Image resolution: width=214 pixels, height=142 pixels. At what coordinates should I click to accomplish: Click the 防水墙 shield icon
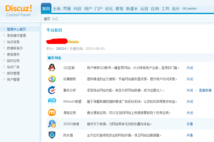(52, 135)
